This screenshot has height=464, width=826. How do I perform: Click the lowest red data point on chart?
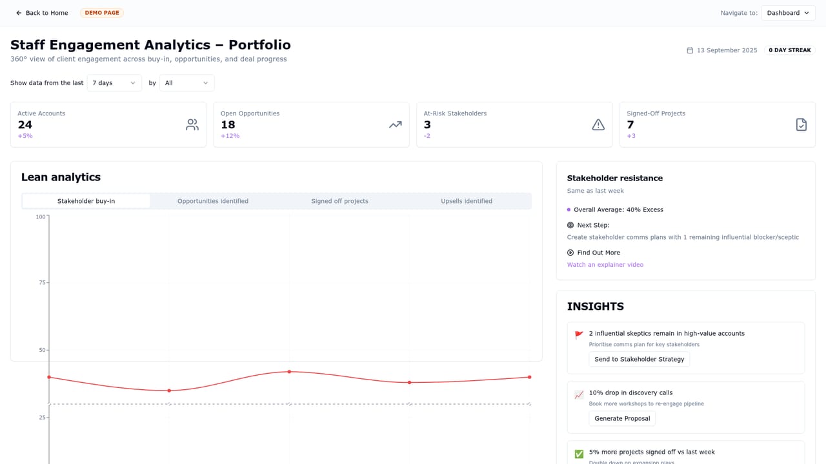(x=169, y=391)
